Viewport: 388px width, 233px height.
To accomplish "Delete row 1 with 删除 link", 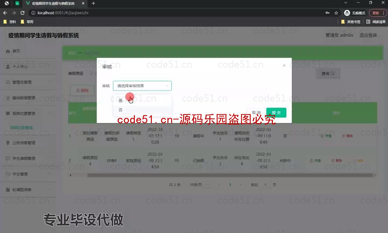I will tap(347, 136).
